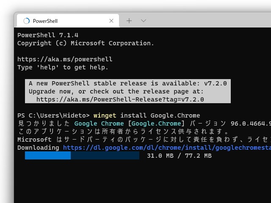
Task: Click the 'PS C:\Users\Hideto>' prompt
Action: coord(53,115)
